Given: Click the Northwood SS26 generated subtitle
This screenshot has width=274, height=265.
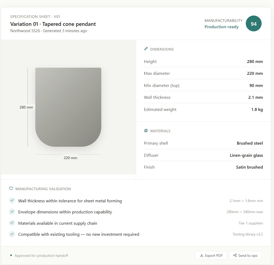Looking at the screenshot, I should tap(49, 31).
